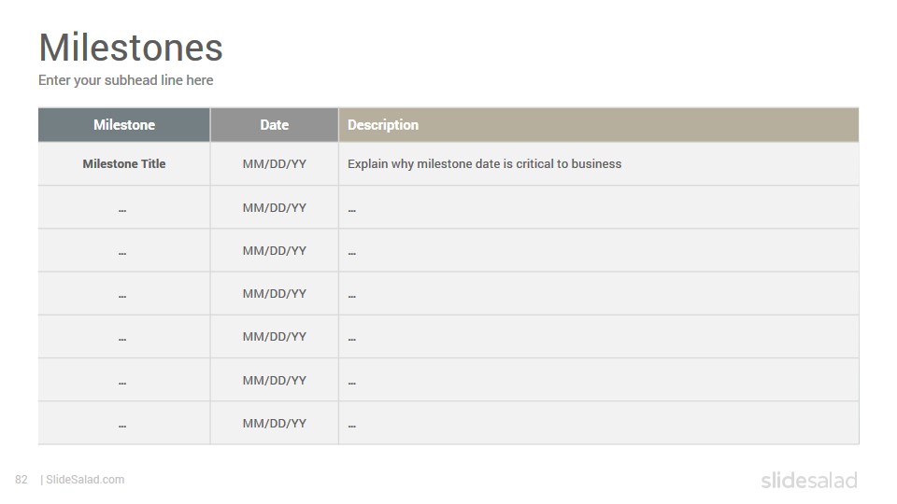897x504 pixels.
Task: Select the Milestones slide title
Action: tap(131, 48)
